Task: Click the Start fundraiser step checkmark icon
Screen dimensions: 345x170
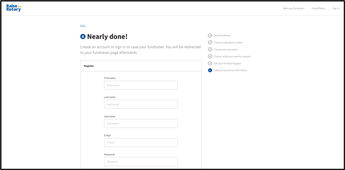Action: tap(210, 36)
